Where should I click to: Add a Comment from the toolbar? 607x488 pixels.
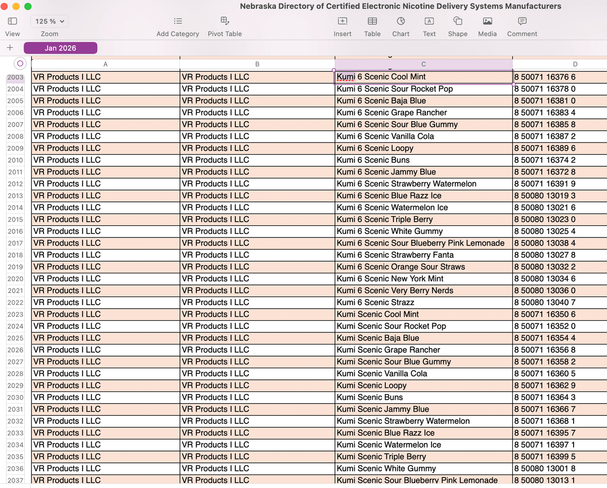point(522,21)
